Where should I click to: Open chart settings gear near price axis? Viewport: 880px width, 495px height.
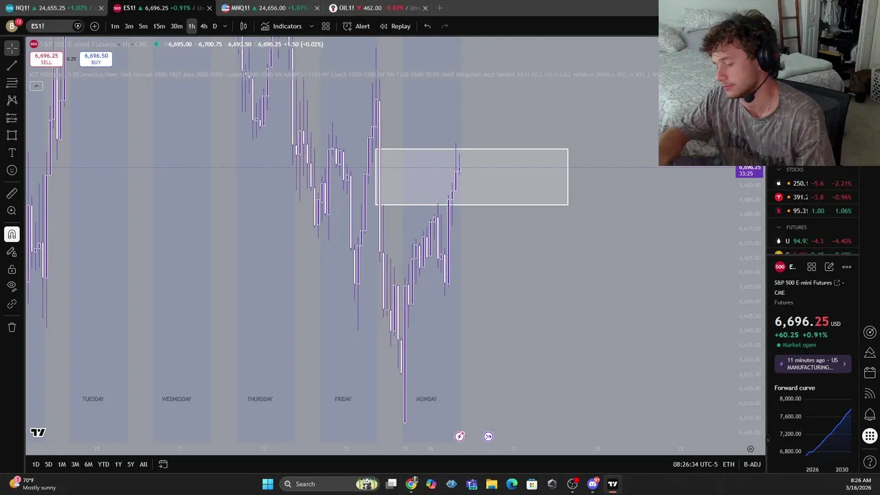click(750, 449)
